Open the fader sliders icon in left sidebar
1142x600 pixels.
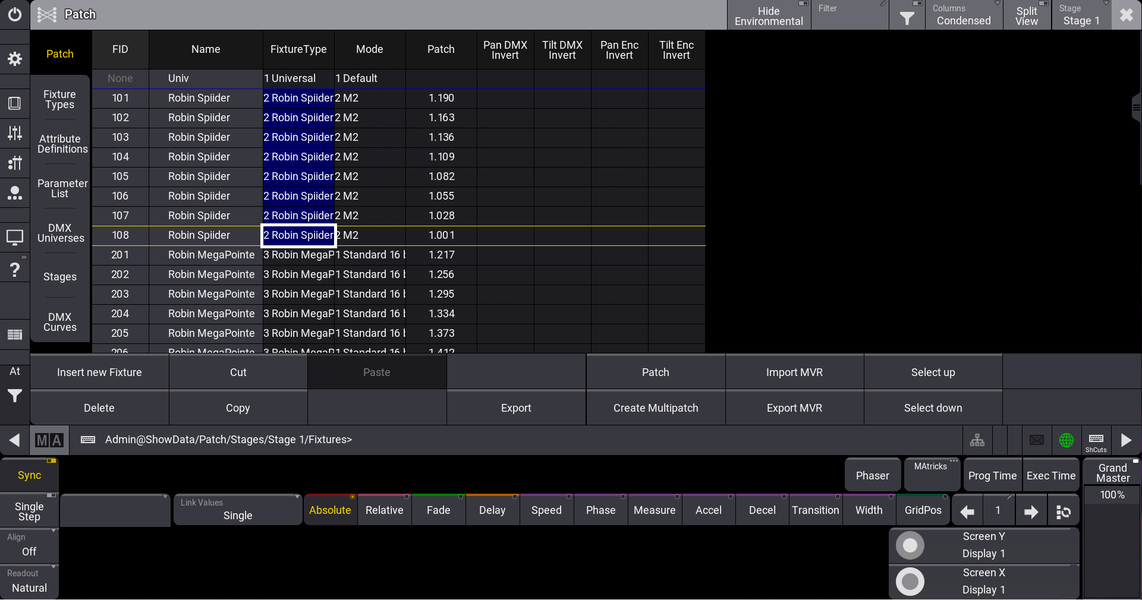pos(15,133)
